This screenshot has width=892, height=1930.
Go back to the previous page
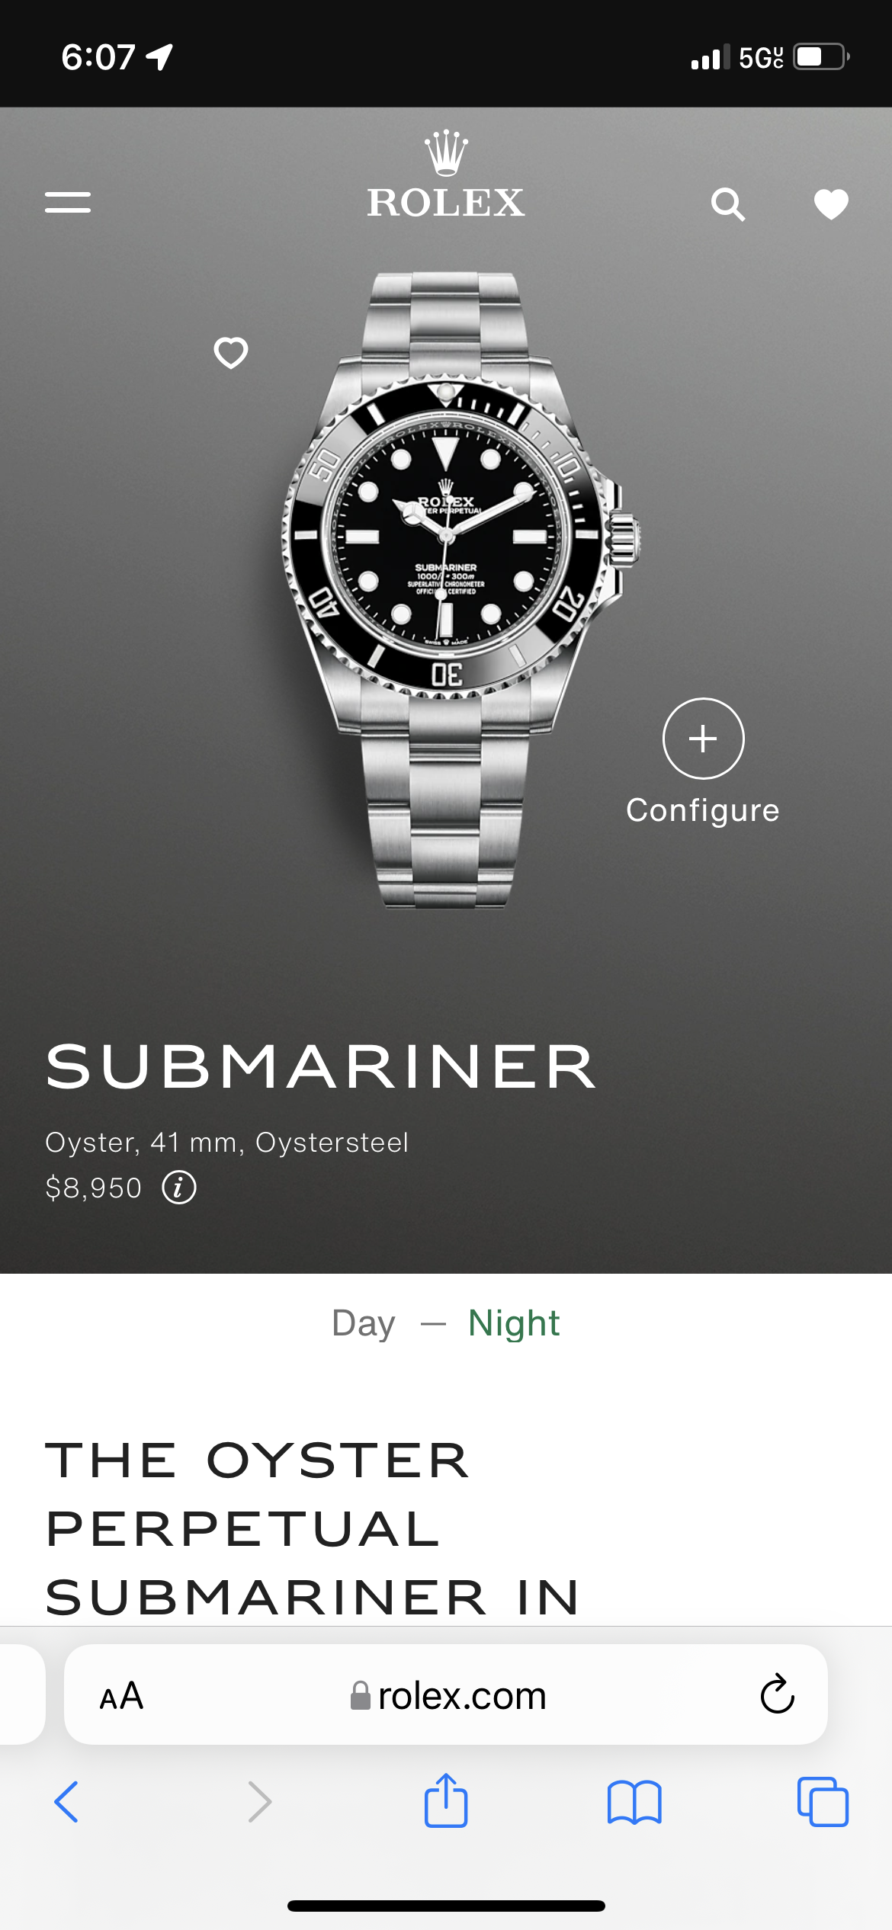coord(66,1802)
